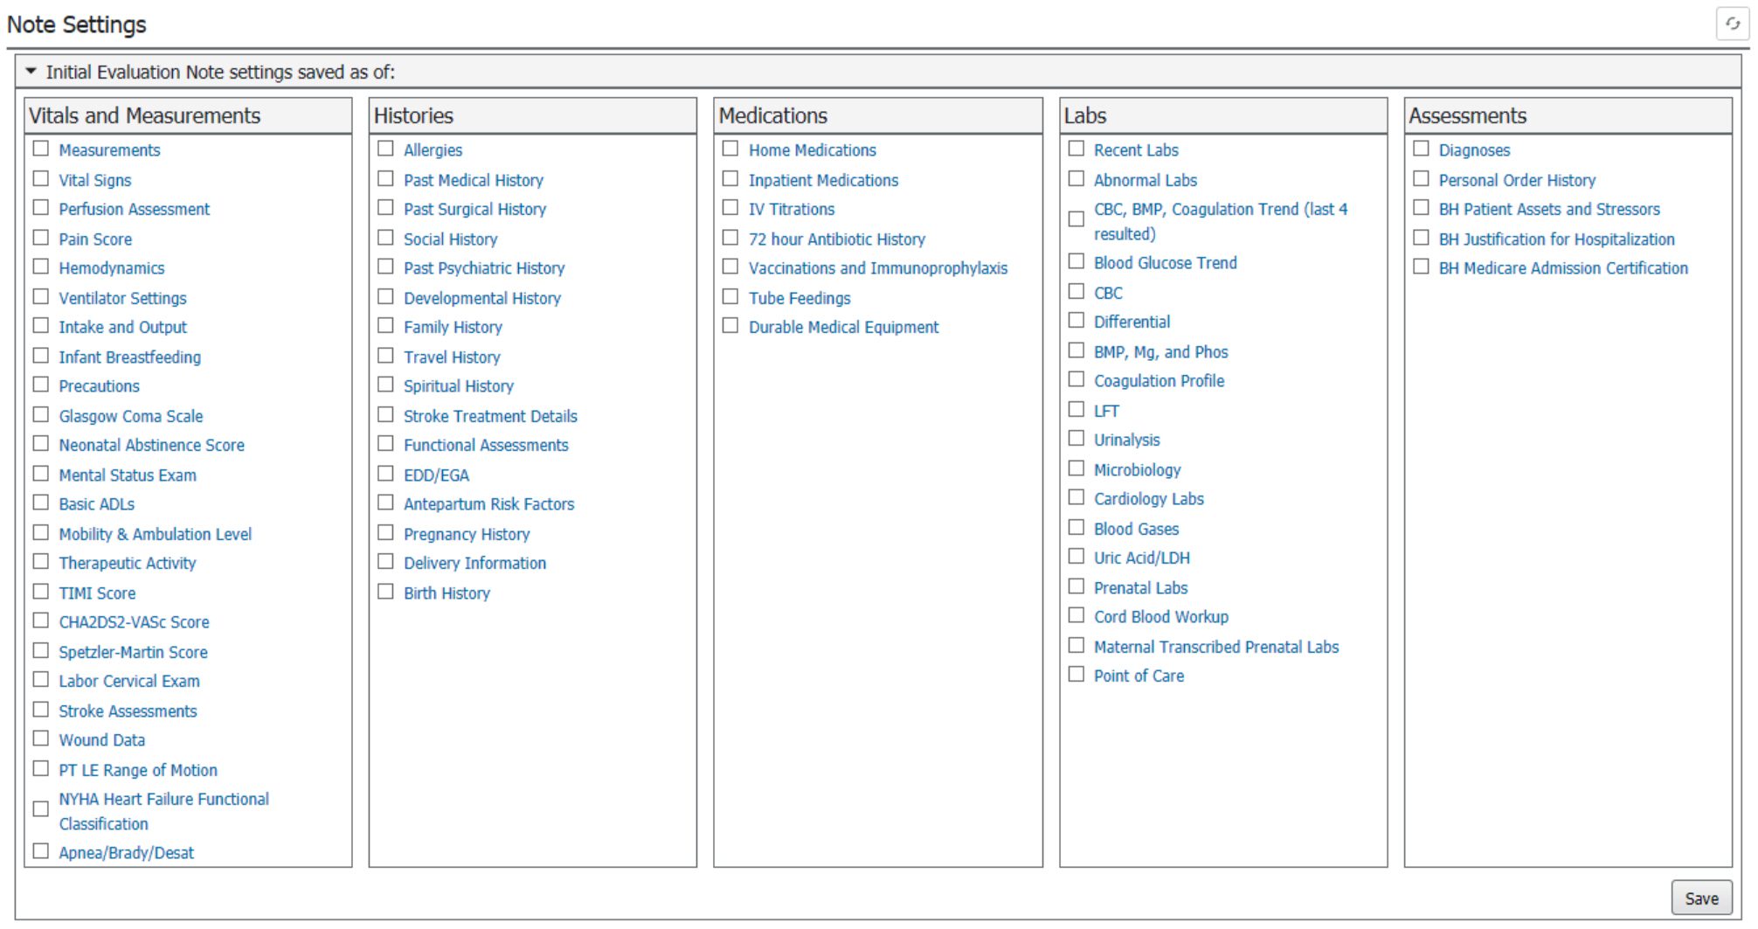The width and height of the screenshot is (1758, 929).
Task: Click the Durable Medical Equipment link
Action: (x=843, y=327)
